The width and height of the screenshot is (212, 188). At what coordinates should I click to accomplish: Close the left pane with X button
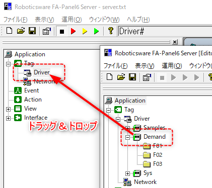(x=175, y=42)
